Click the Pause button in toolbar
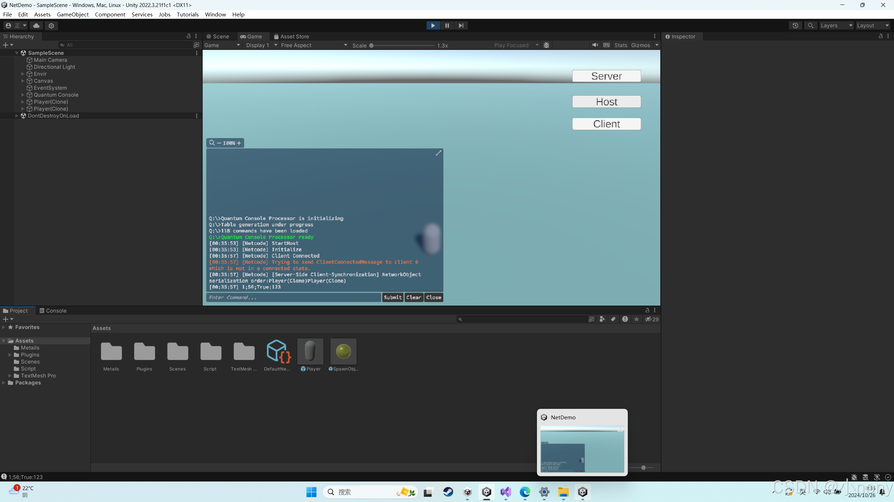Viewport: 894px width, 502px height. click(446, 25)
